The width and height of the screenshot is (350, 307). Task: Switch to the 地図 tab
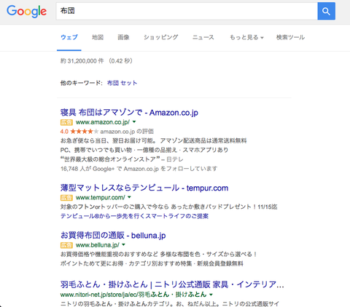click(98, 37)
